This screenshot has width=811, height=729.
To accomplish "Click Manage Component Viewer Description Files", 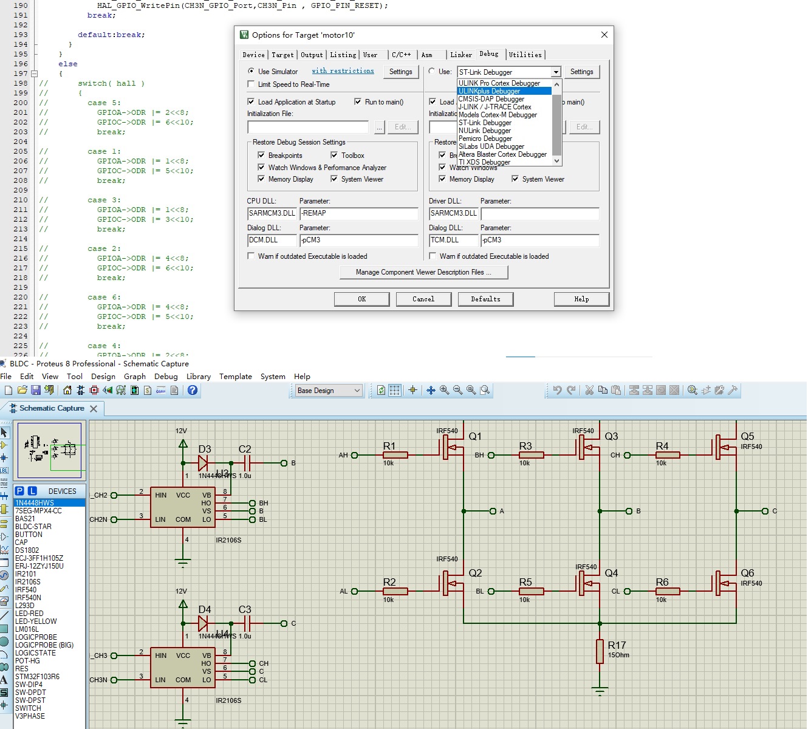I will (423, 272).
